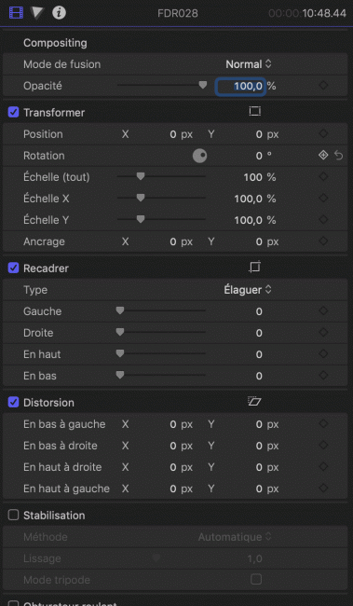Screen dimensions: 353x606
Task: Disable the Transformer checkbox
Action: [x=14, y=113]
